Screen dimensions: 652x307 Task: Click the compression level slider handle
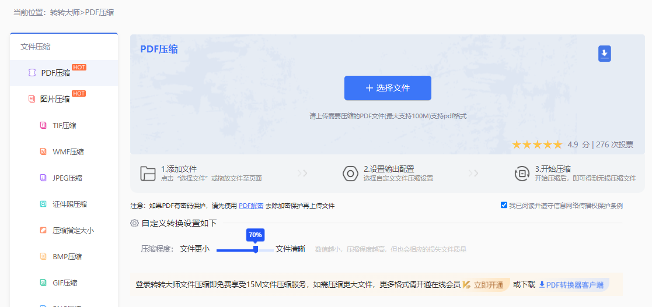click(255, 249)
